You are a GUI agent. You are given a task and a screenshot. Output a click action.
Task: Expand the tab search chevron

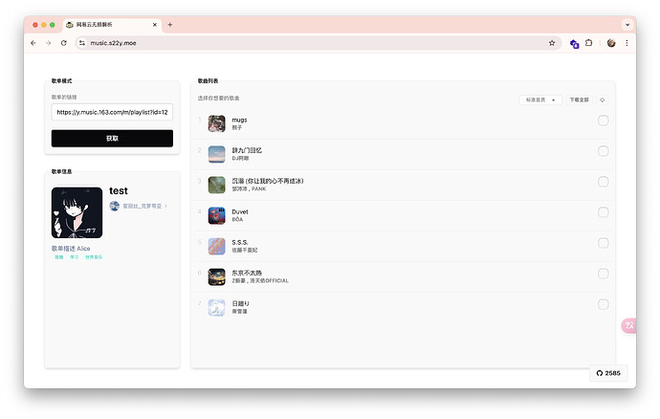pyautogui.click(x=627, y=25)
